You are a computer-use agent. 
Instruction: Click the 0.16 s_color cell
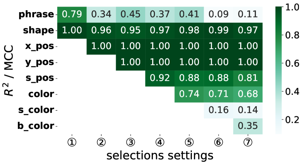click(x=218, y=110)
